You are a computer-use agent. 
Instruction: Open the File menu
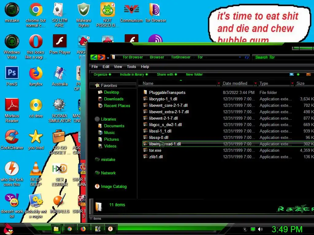click(x=94, y=66)
